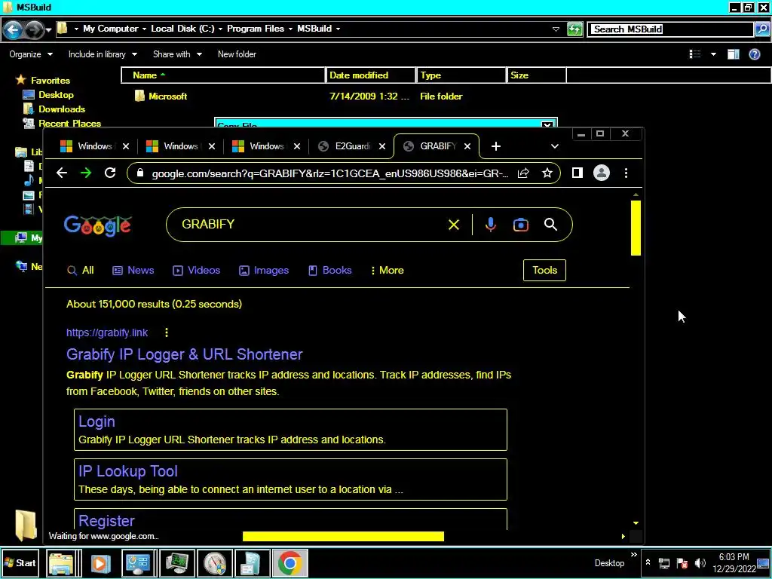The height and width of the screenshot is (579, 772).
Task: Open Explorer help icon
Action: point(754,54)
